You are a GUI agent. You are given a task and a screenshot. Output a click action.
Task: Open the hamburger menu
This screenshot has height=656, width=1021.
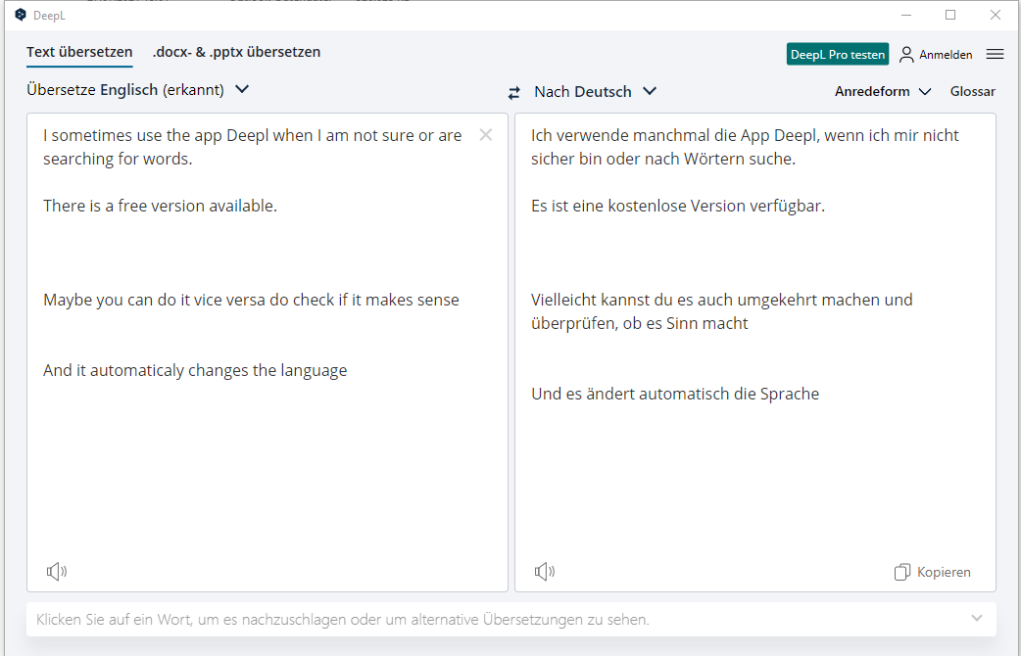tap(995, 54)
